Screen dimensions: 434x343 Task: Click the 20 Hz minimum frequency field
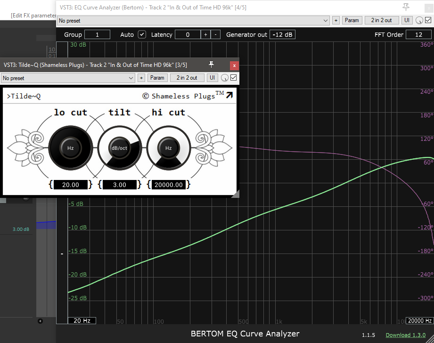pos(82,320)
